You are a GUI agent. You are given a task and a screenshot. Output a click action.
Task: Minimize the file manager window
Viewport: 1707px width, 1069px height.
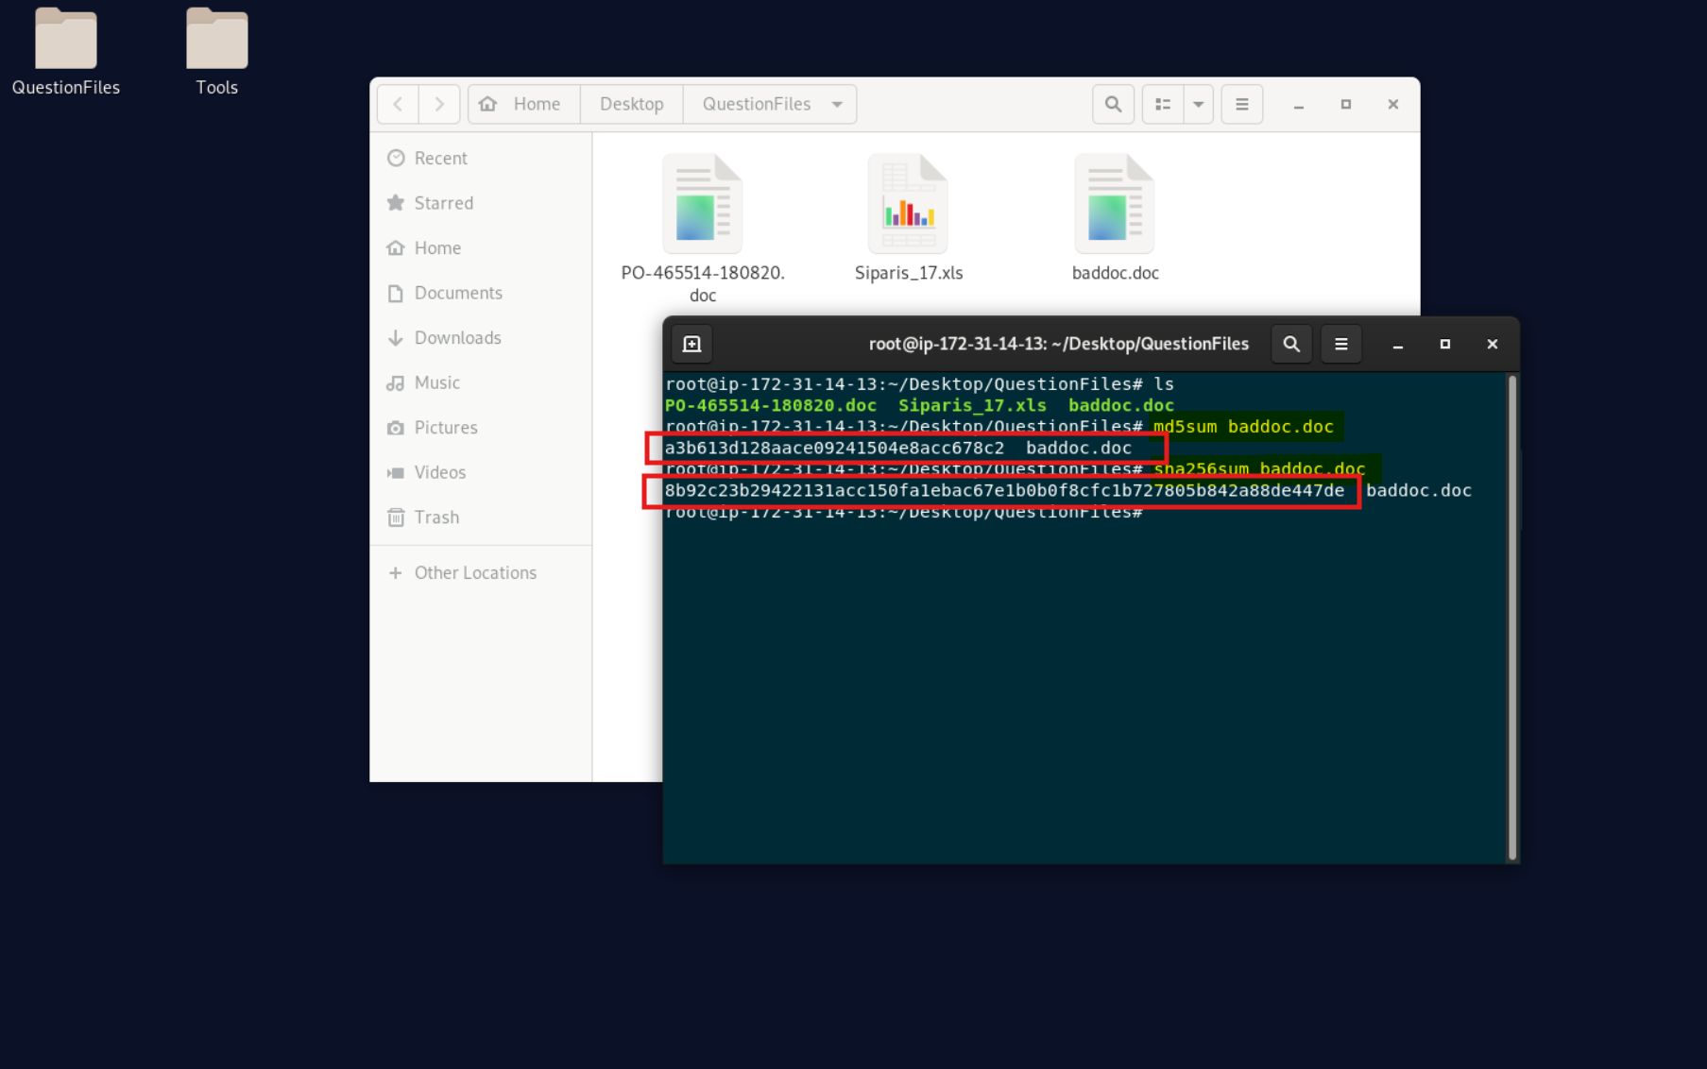pyautogui.click(x=1298, y=105)
